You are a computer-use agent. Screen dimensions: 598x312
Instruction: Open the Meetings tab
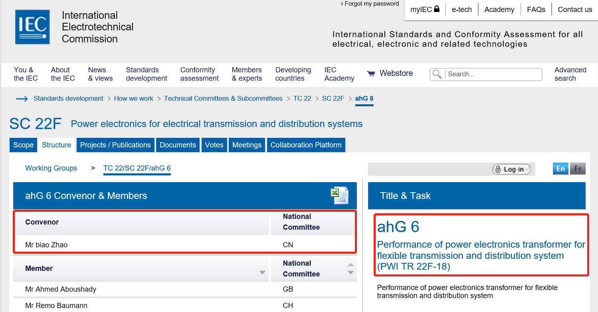tap(247, 145)
